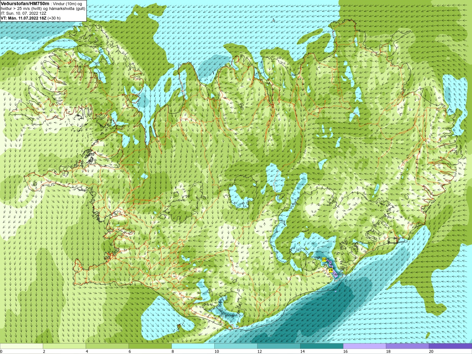Click the 2–4 m/s light green swatch
This screenshot has width=472, height=354.
click(64, 346)
